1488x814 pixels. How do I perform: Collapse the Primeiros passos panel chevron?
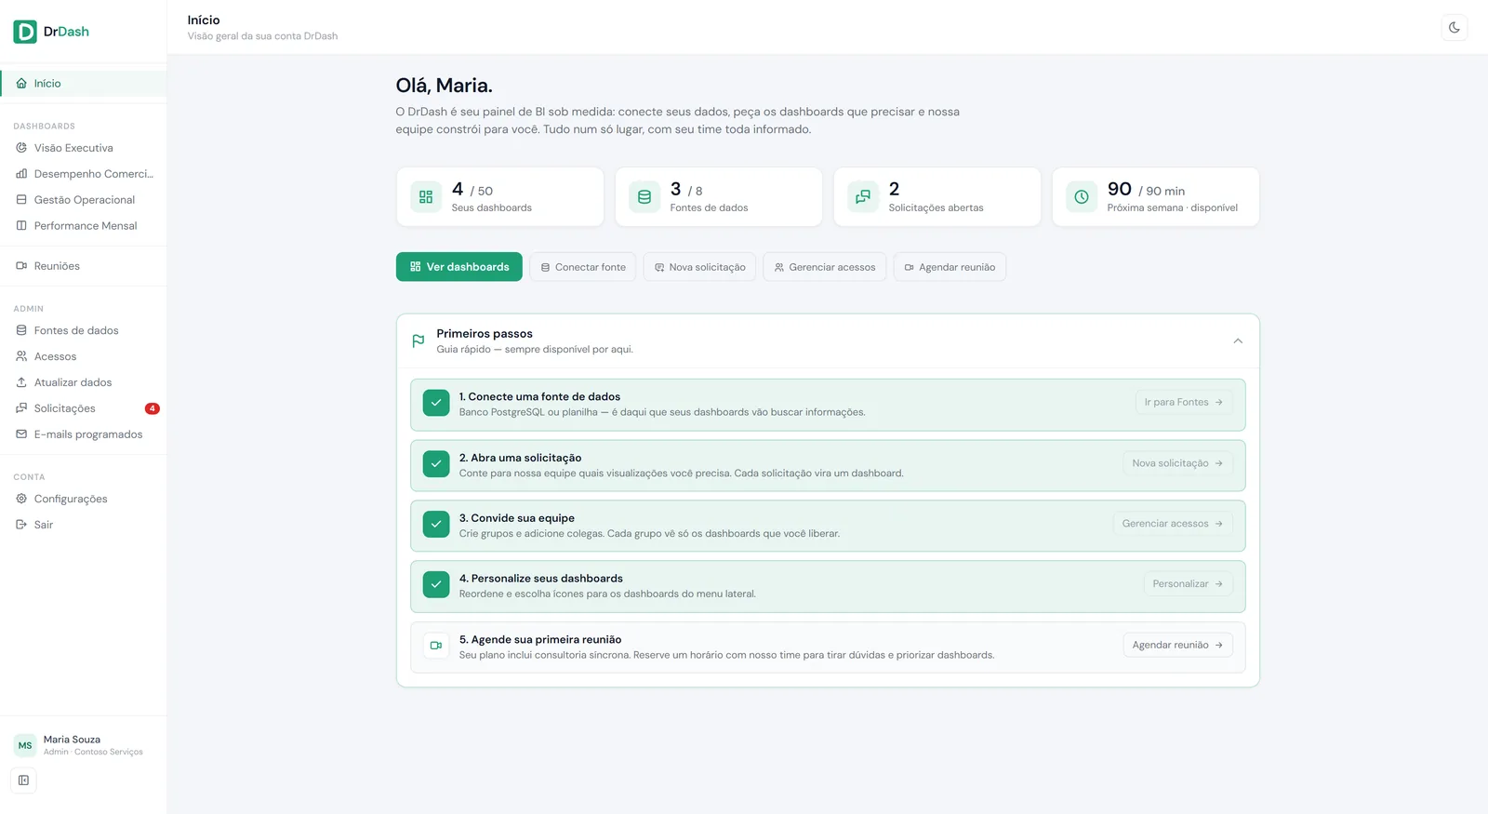click(1238, 341)
